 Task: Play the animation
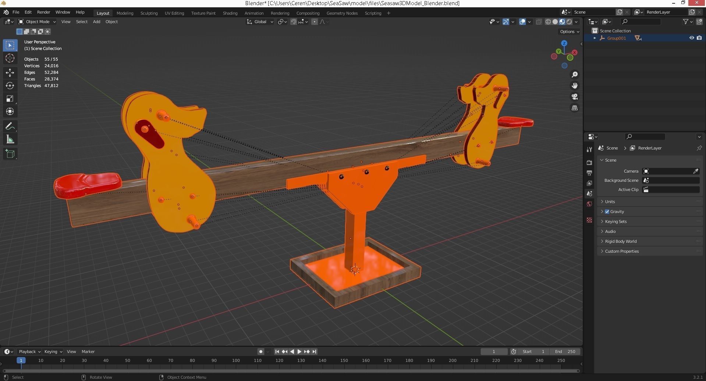[x=299, y=352]
